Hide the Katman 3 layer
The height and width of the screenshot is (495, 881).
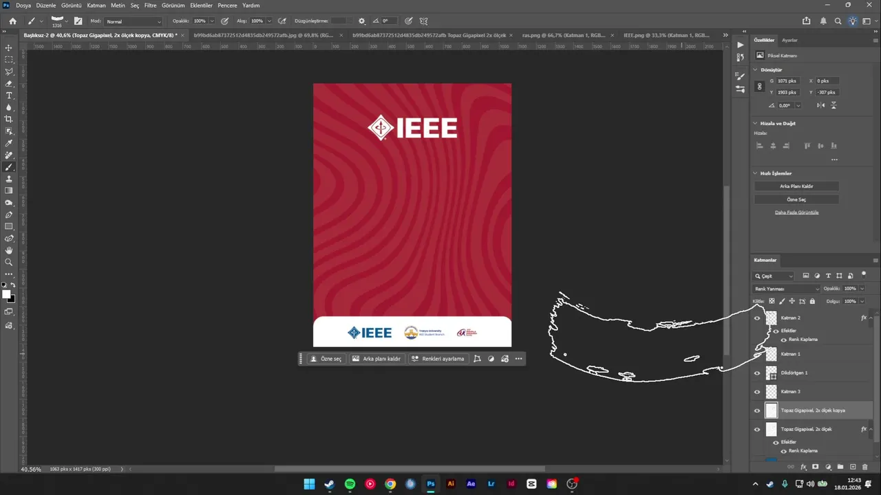click(x=757, y=391)
